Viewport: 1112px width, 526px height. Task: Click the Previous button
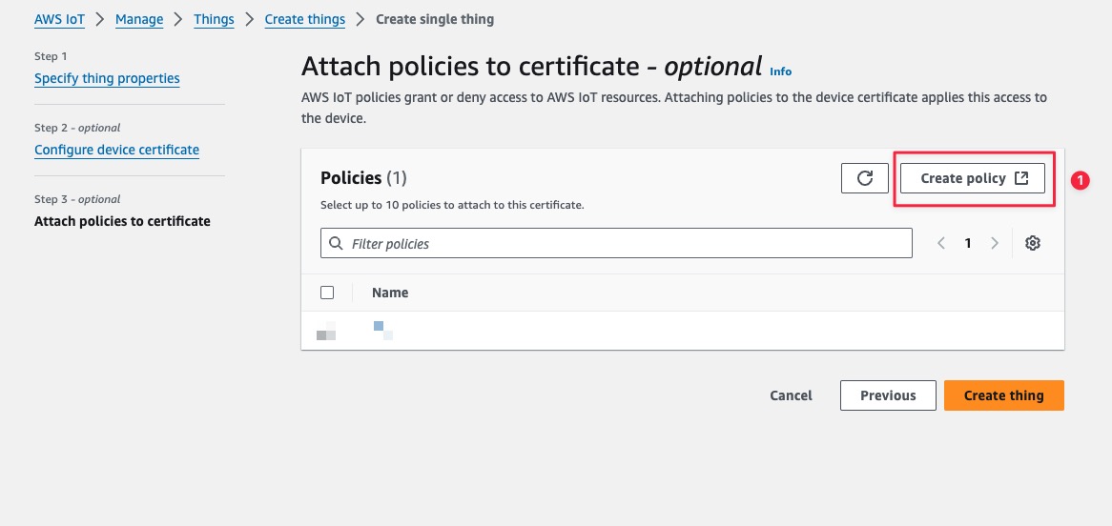tap(888, 395)
